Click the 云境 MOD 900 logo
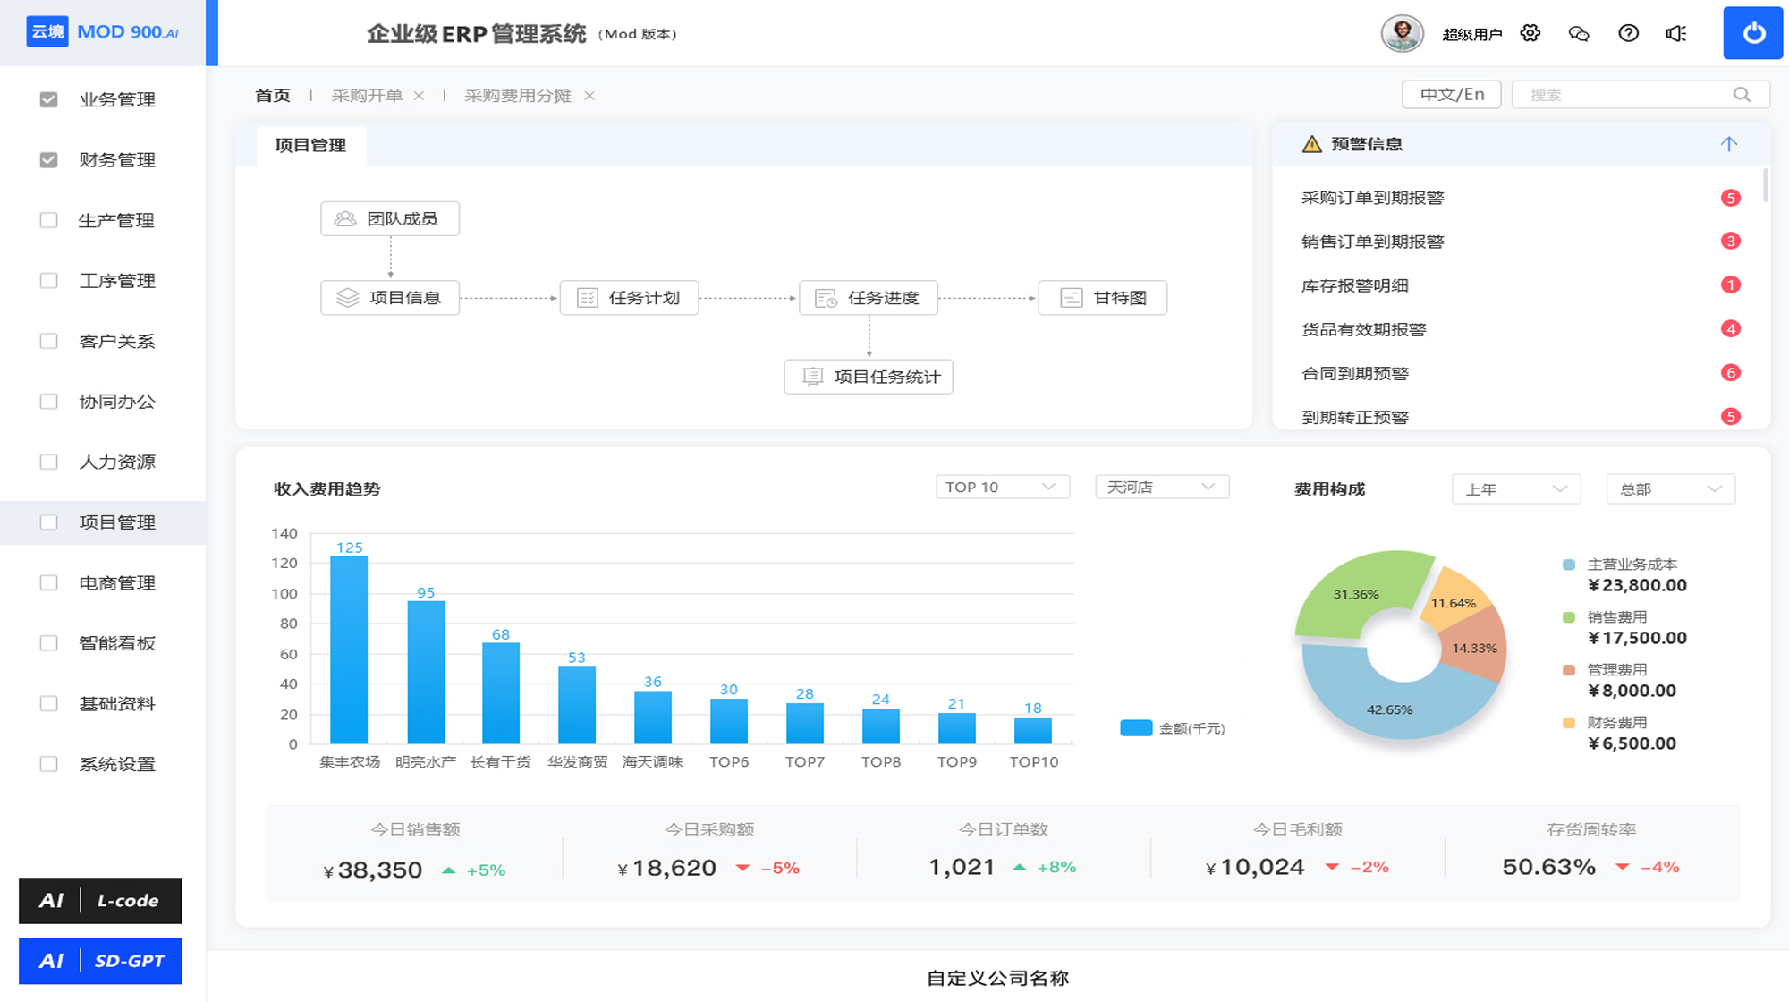 coord(103,32)
